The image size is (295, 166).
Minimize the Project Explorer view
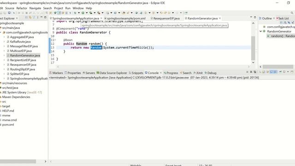pos(41,17)
